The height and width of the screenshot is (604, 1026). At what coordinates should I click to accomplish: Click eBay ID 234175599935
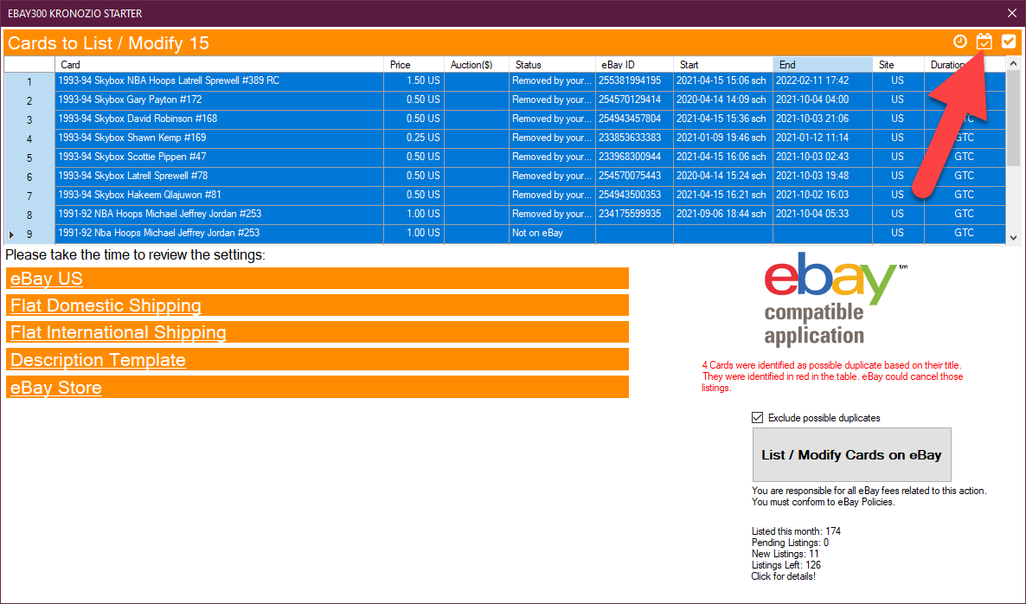point(634,214)
